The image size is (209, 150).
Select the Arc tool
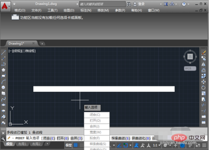coord(3,82)
